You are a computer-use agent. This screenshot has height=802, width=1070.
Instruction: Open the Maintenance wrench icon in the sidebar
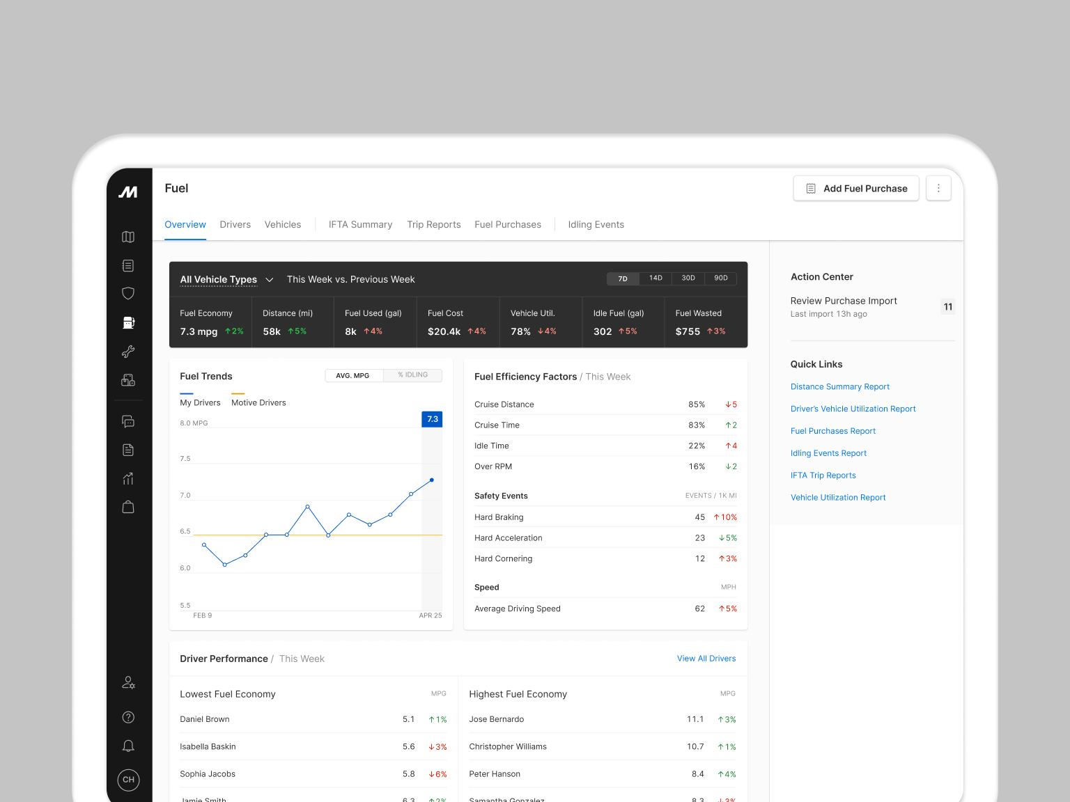(128, 352)
